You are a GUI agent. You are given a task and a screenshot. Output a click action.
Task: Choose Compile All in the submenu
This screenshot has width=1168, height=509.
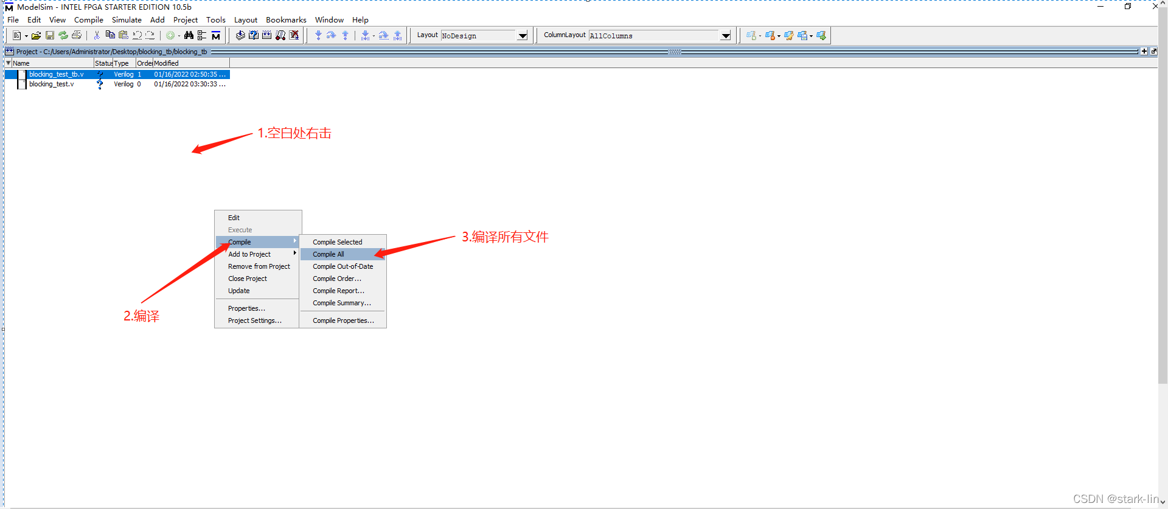[343, 254]
